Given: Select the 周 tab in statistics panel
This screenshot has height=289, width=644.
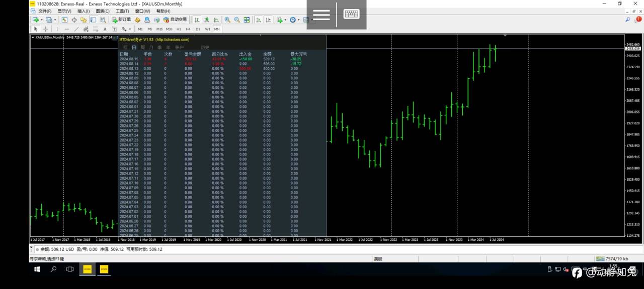Looking at the screenshot, I should 142,47.
